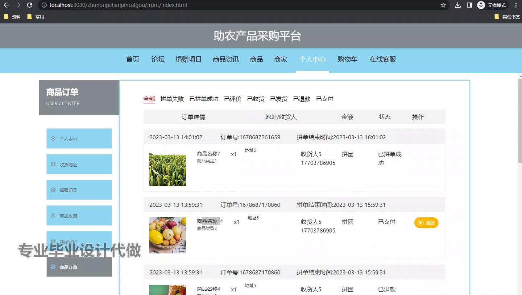Open 在线客服 in the navigation bar
The height and width of the screenshot is (295, 522).
[x=383, y=59]
